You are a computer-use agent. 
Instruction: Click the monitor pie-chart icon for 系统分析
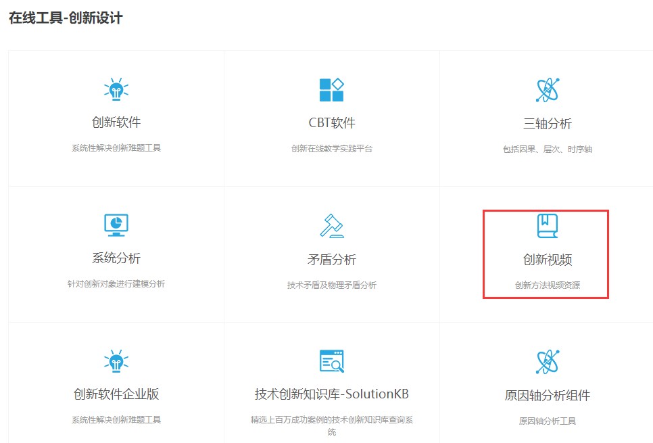116,225
